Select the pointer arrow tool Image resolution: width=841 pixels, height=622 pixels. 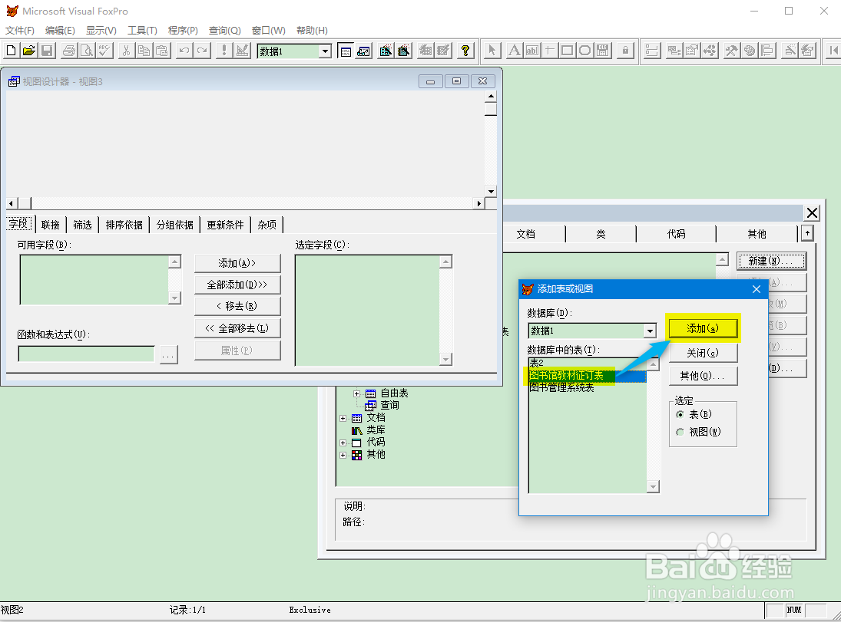coord(492,51)
